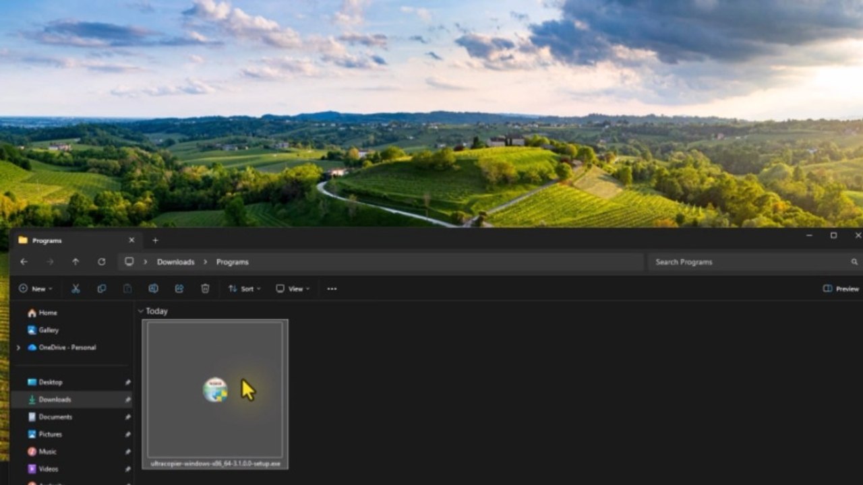This screenshot has width=863, height=485.
Task: Click the Copy icon in toolbar
Action: tap(102, 288)
